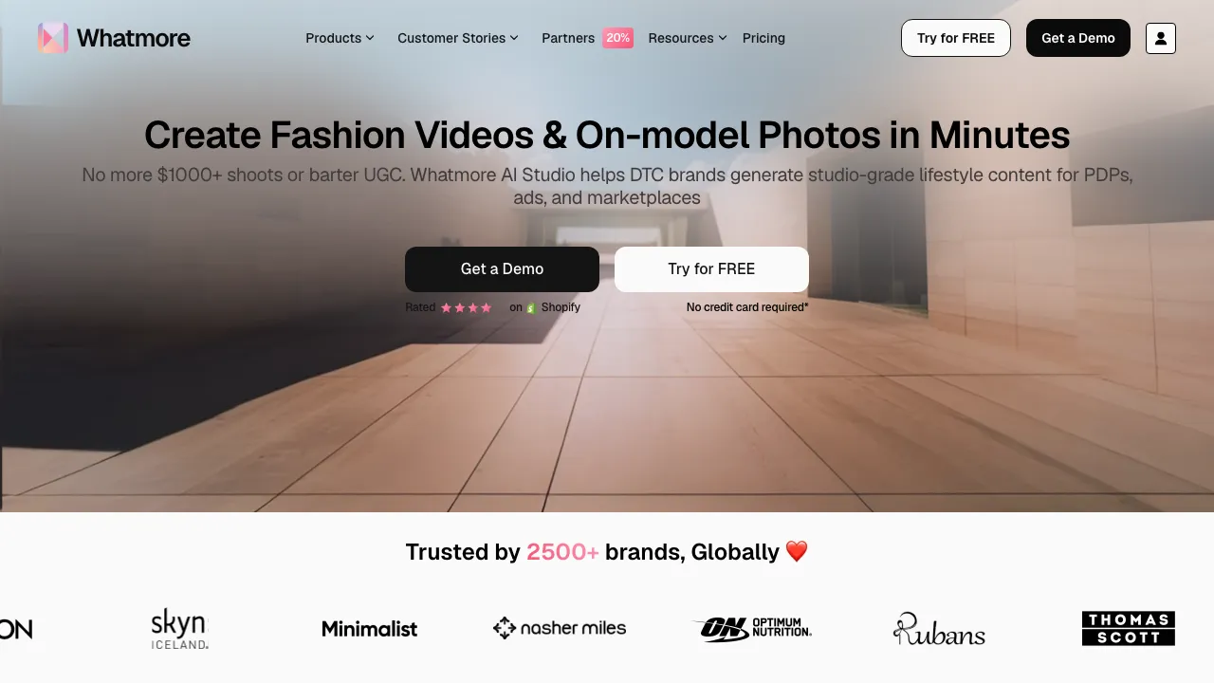1214x683 pixels.
Task: Click the nasher miles logo
Action: coord(560,628)
